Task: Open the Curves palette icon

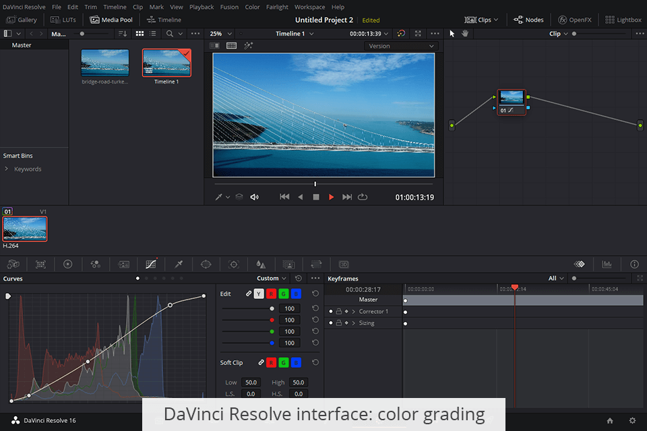Action: [x=151, y=265]
